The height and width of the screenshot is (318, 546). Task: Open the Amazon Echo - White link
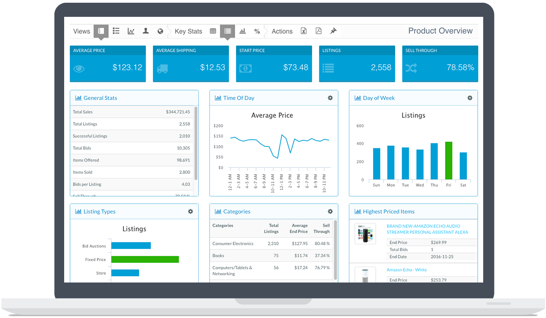pos(407,270)
